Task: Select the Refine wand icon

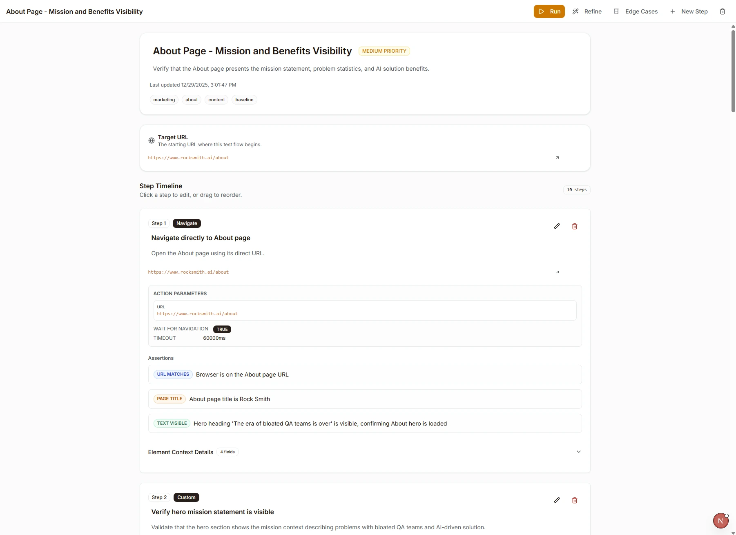Action: click(x=576, y=11)
